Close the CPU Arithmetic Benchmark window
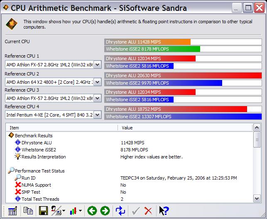 pyautogui.click(x=259, y=8)
